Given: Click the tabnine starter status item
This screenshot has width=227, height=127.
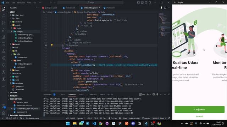Looking at the screenshot, I should tap(33, 119).
